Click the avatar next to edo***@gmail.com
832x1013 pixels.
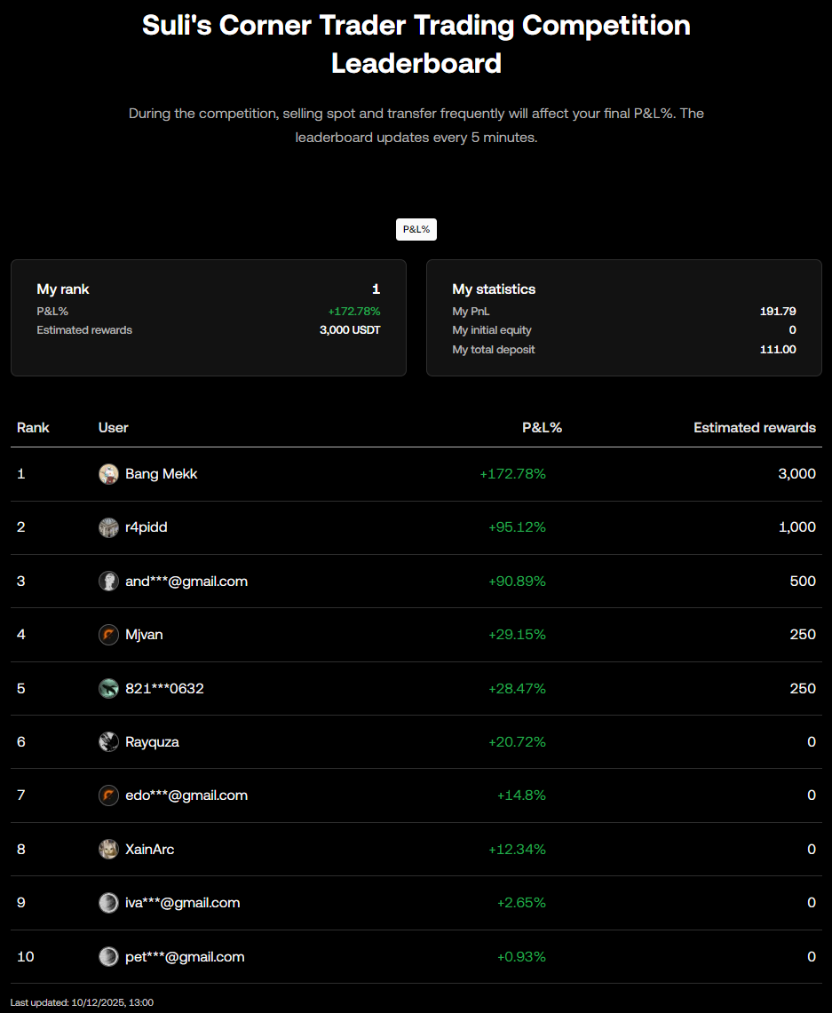point(108,795)
